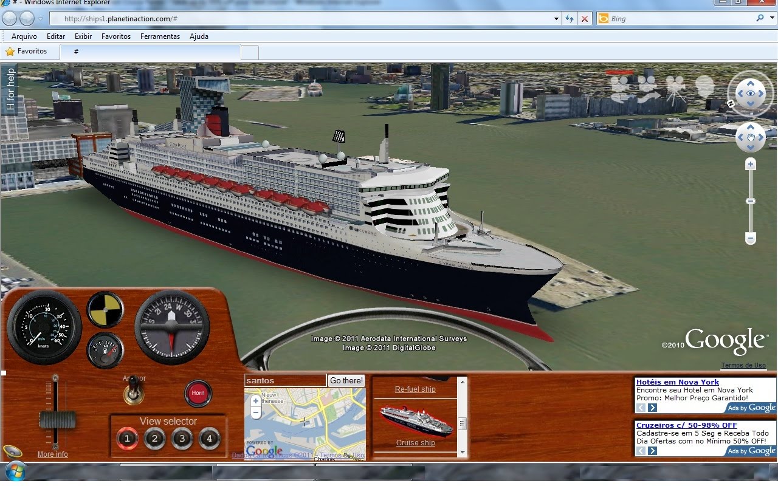Click the hand pan navigation control
This screenshot has height=486, width=778.
click(751, 137)
